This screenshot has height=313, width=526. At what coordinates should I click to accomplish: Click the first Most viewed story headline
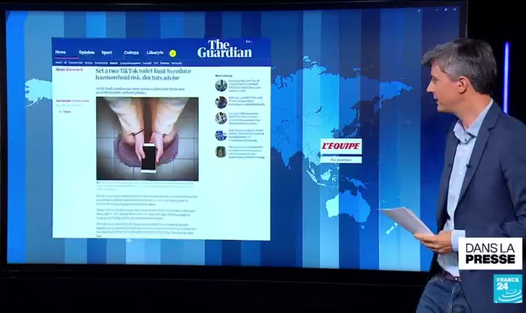click(245, 86)
